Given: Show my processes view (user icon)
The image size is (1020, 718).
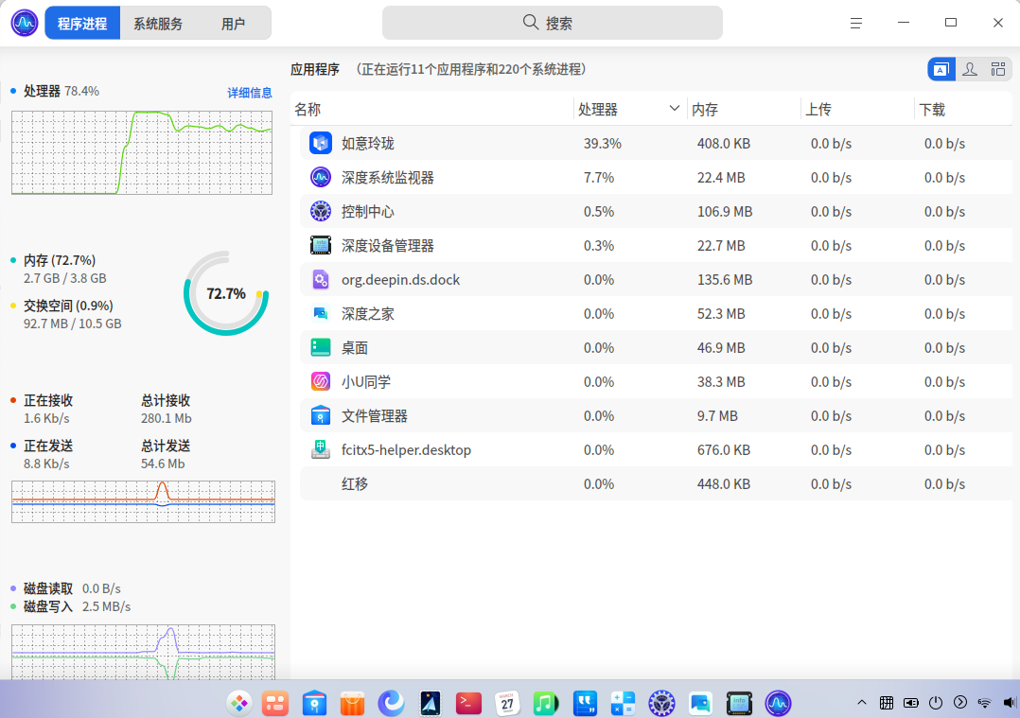Looking at the screenshot, I should point(970,69).
